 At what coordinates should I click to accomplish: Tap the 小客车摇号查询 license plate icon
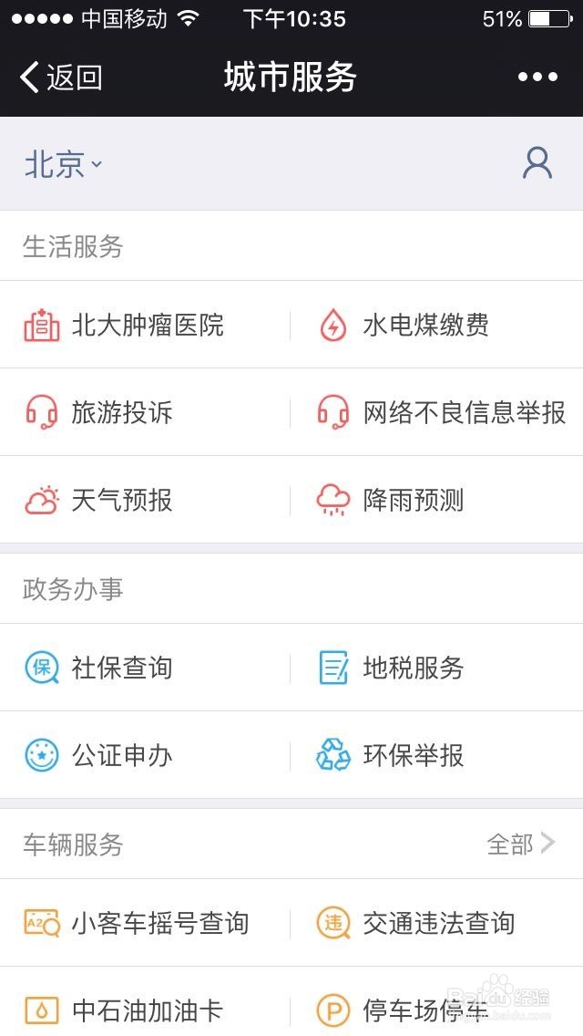(41, 924)
